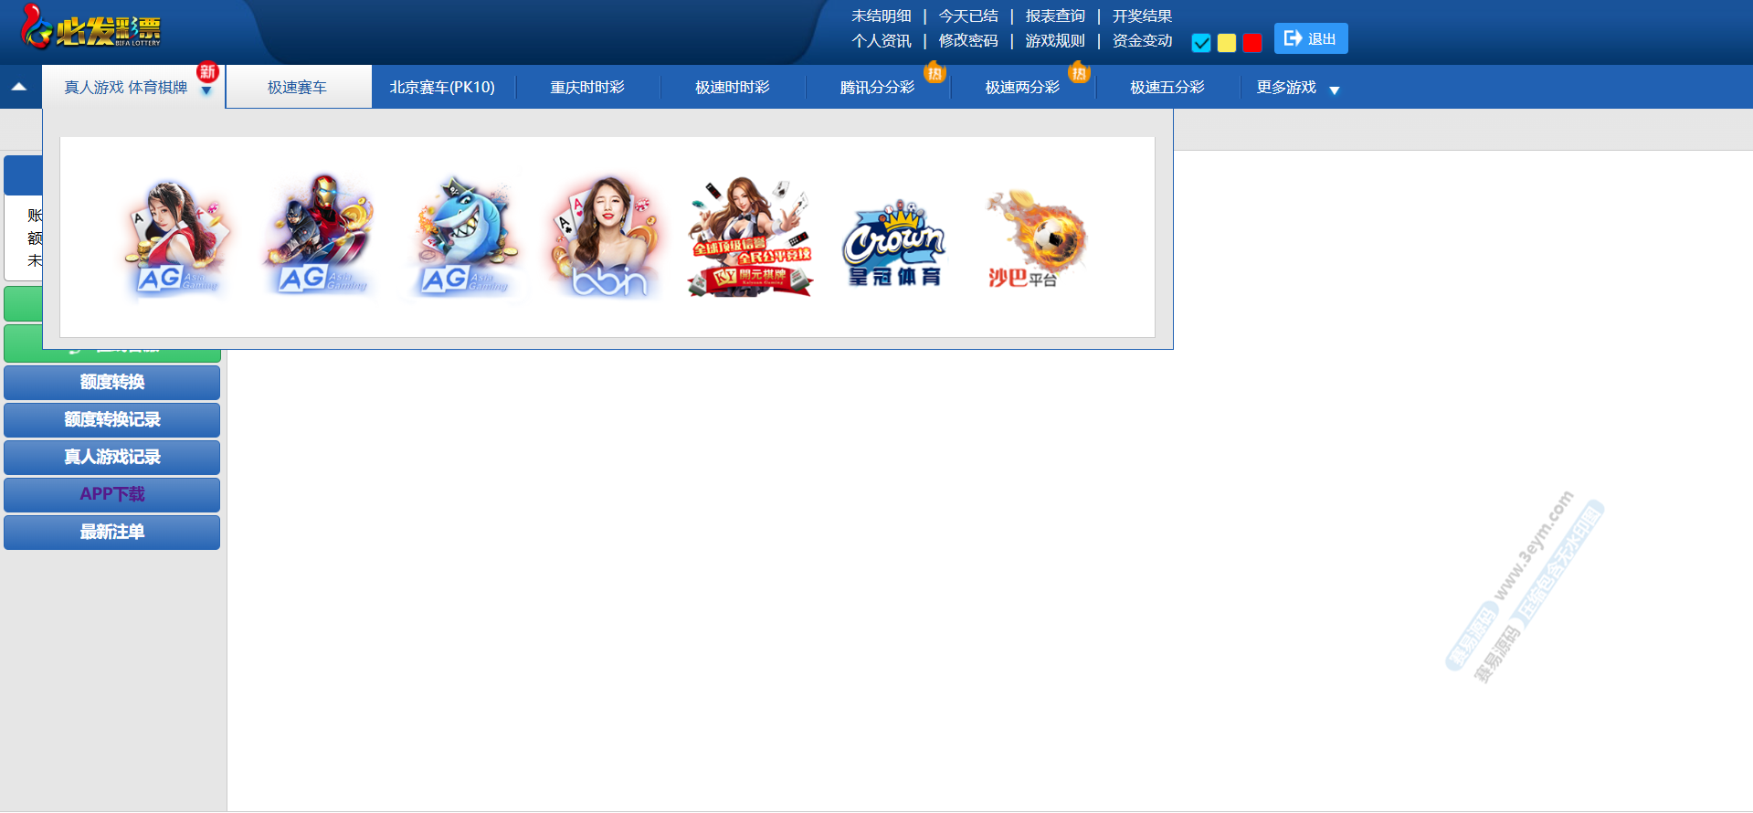Open the KY 开元棋牌 game icon
This screenshot has width=1753, height=813.
click(x=750, y=238)
